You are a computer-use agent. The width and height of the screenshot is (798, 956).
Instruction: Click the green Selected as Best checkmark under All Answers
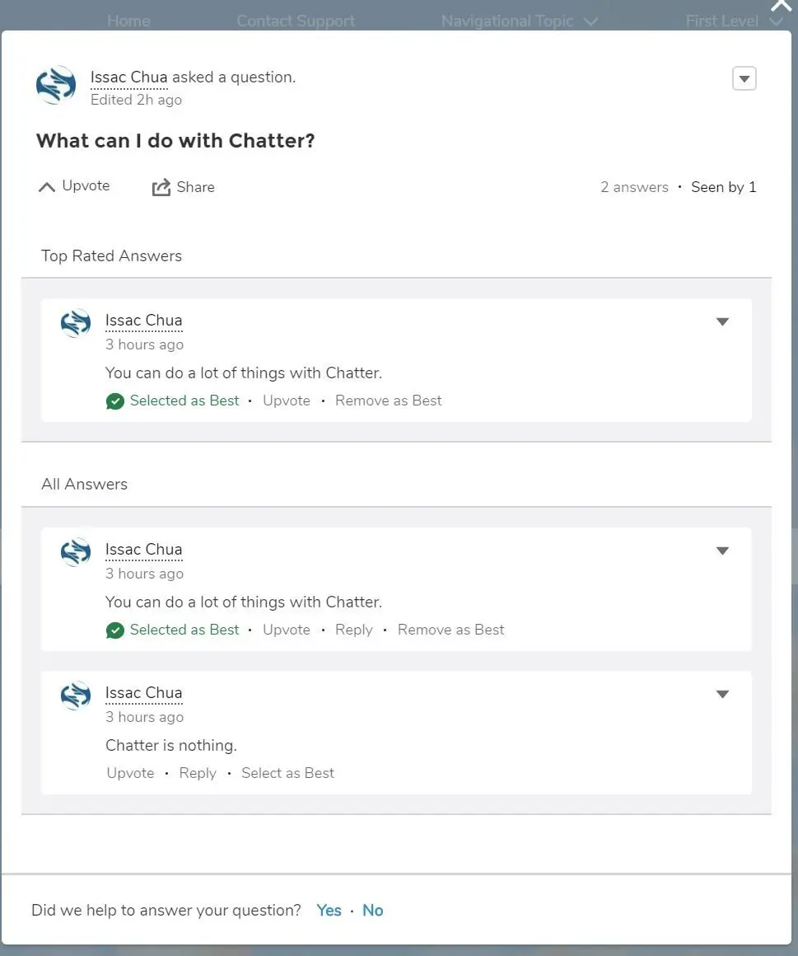point(114,630)
